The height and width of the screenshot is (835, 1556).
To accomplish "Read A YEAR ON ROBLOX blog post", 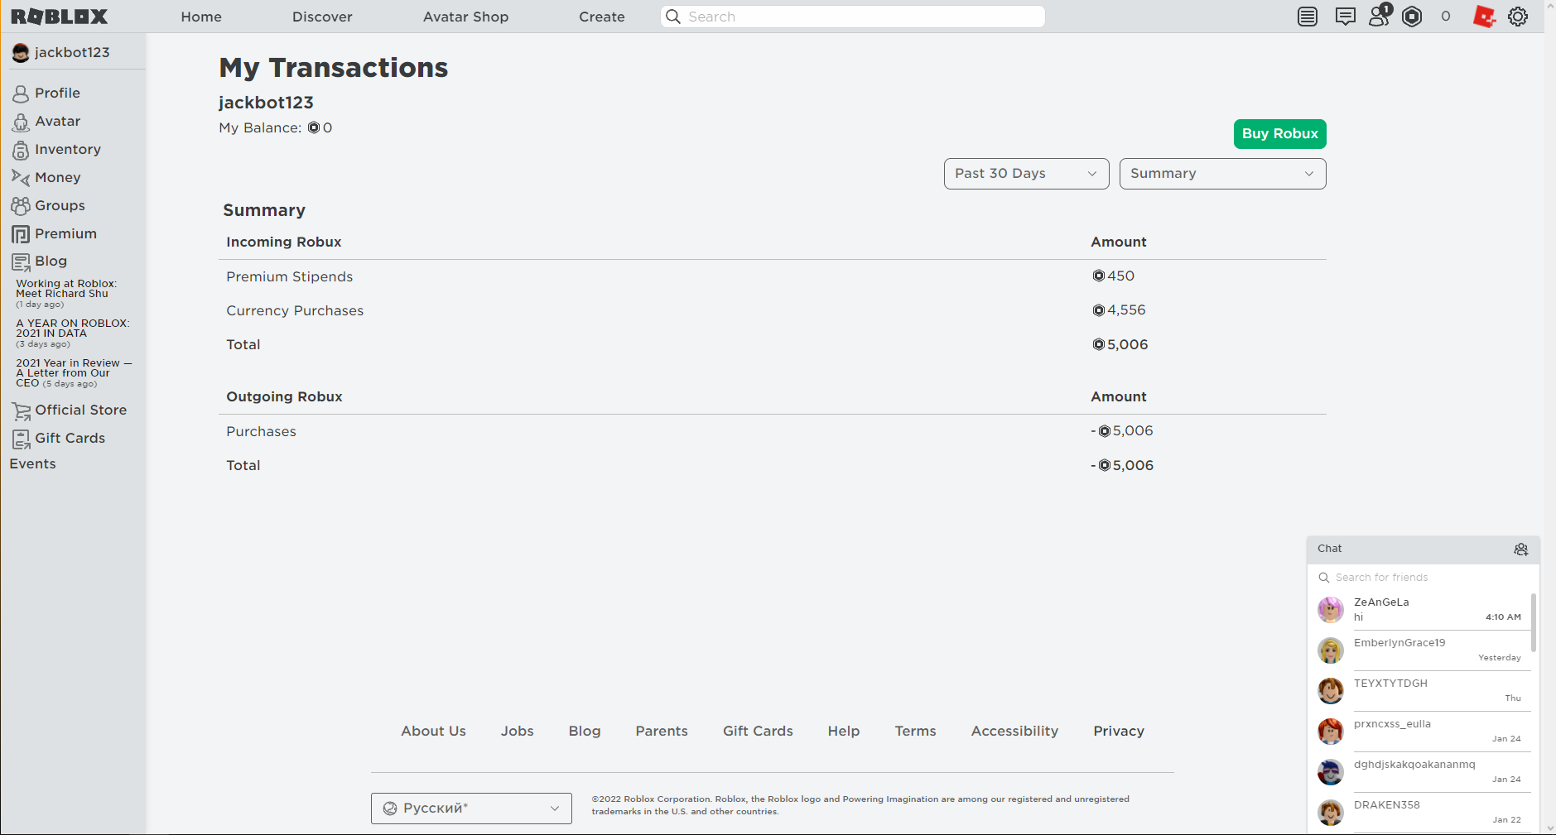I will (73, 329).
